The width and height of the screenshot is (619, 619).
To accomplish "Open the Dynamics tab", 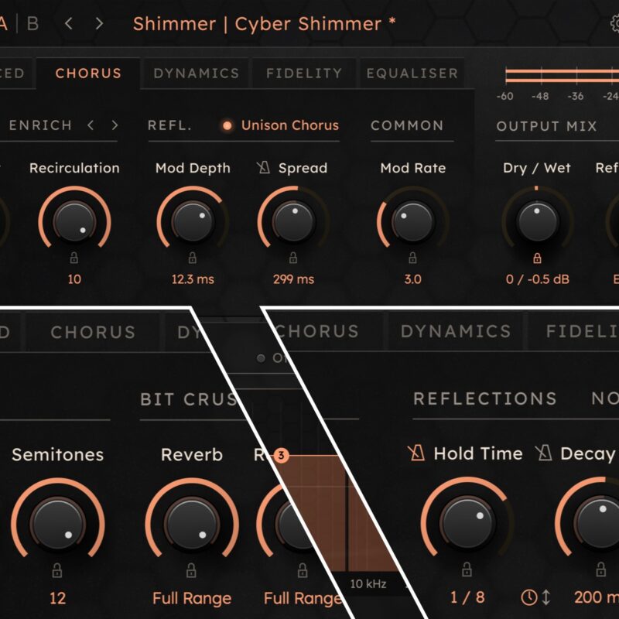I will [x=197, y=73].
